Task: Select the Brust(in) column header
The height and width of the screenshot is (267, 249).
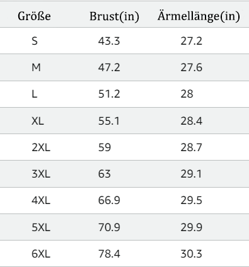Action: pos(114,16)
